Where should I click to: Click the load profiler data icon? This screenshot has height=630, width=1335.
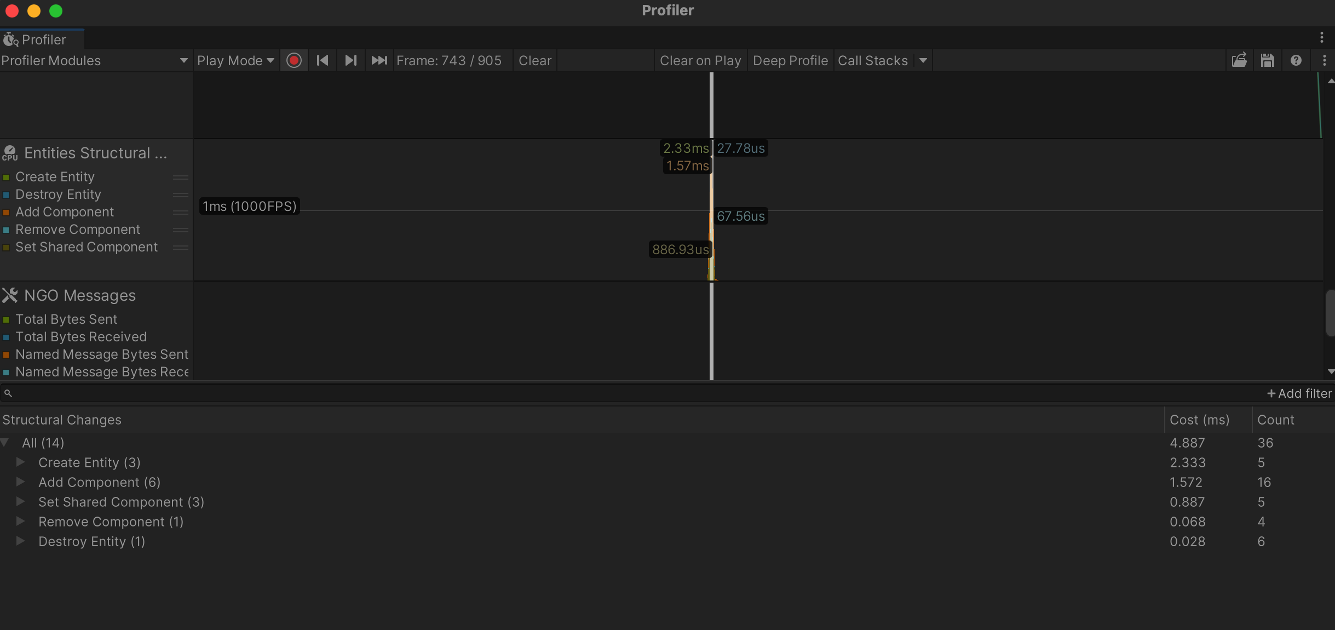click(1239, 60)
